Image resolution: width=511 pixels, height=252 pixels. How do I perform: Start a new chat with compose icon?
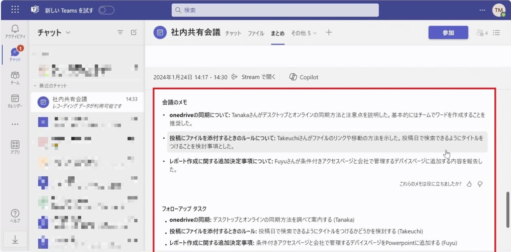pos(134,32)
